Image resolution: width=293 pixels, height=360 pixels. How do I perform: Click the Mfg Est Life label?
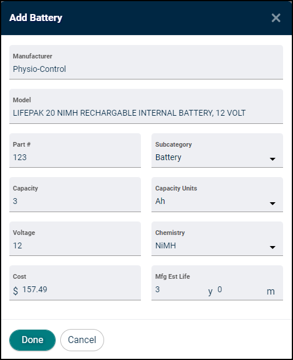[x=173, y=276]
